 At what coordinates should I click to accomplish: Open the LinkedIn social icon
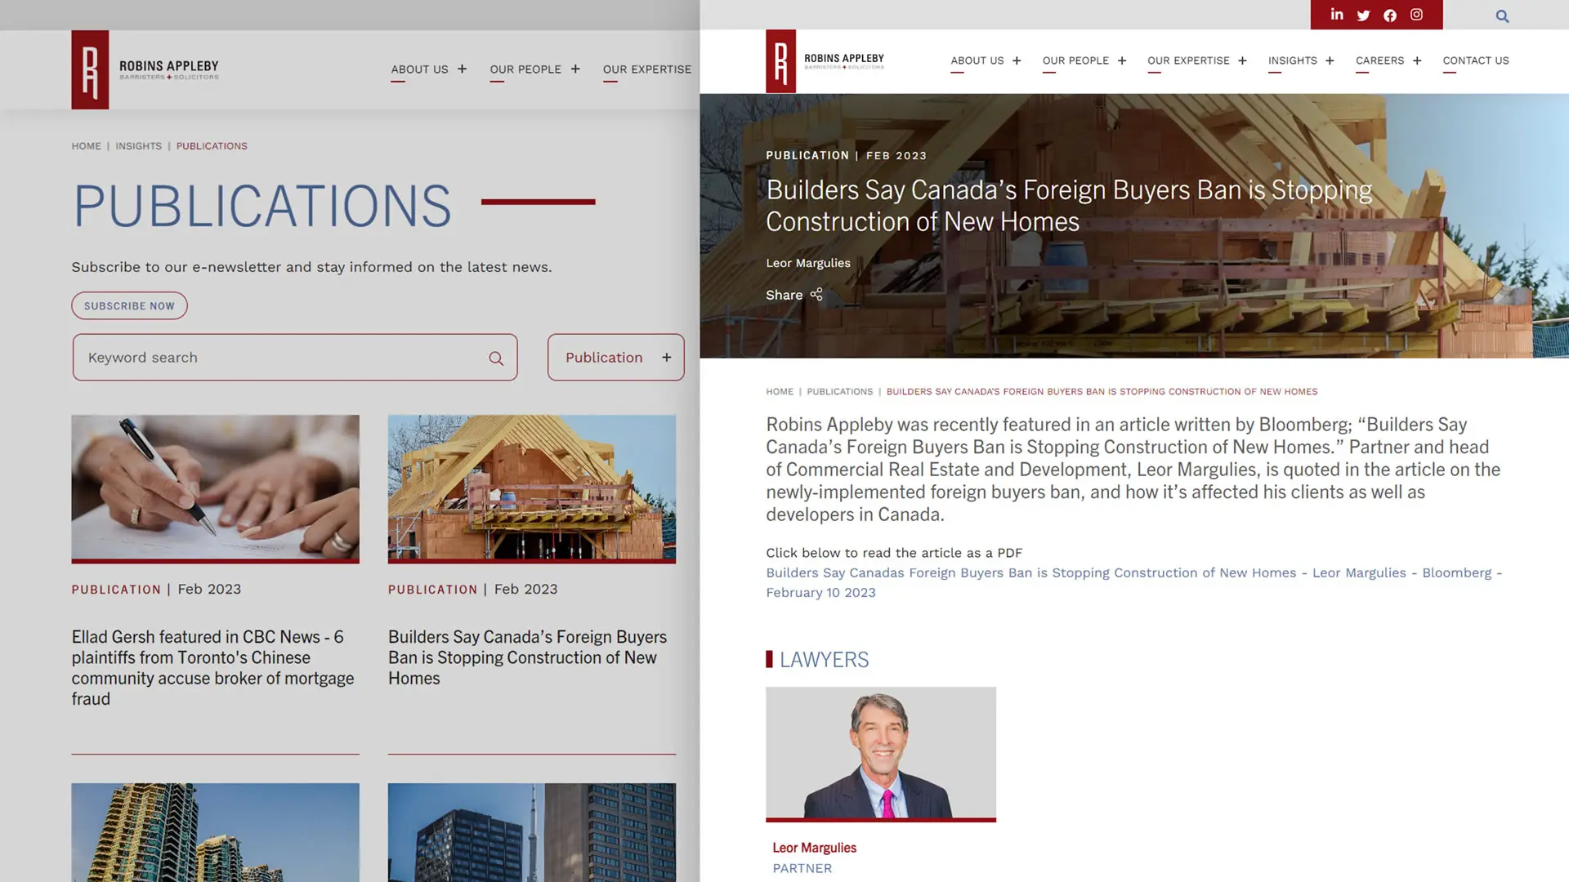(x=1337, y=15)
